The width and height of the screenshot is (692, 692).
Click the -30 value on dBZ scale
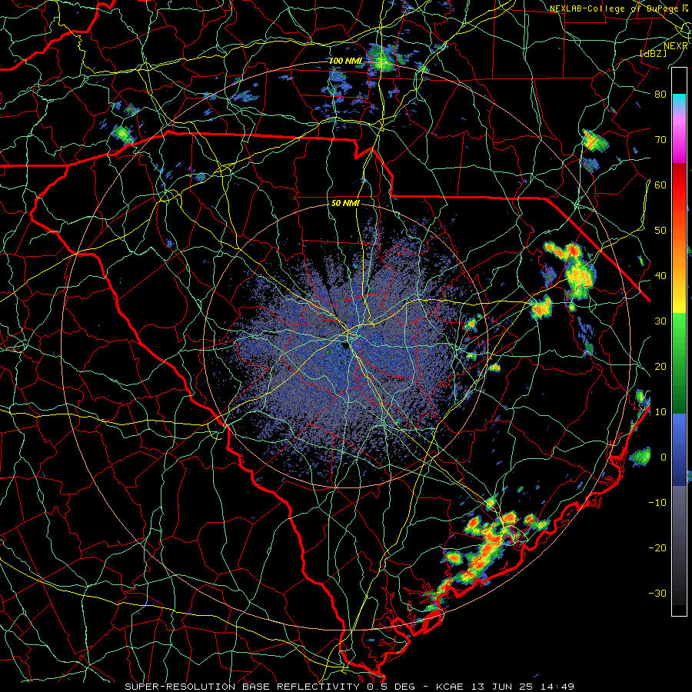pyautogui.click(x=657, y=594)
